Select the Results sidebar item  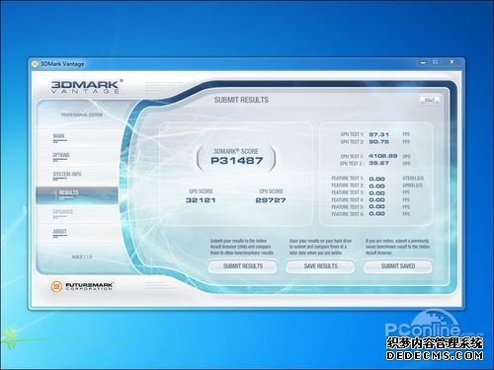tap(77, 195)
